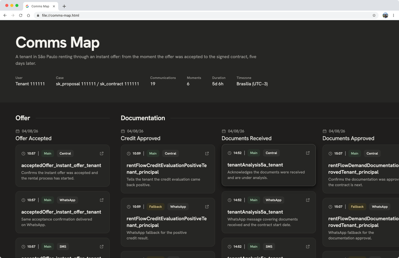Open external link on Documents Received 14:52 SMS card
Image resolution: width=399 pixels, height=258 pixels.
click(308, 247)
